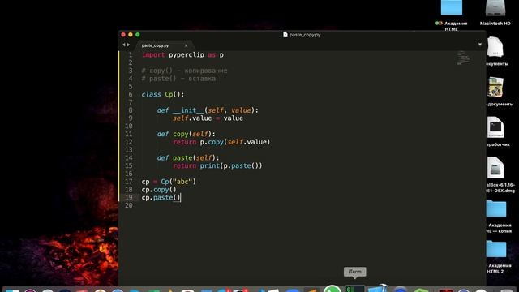Click line number 14 in the gutter
Image resolution: width=519 pixels, height=292 pixels.
[x=129, y=158]
